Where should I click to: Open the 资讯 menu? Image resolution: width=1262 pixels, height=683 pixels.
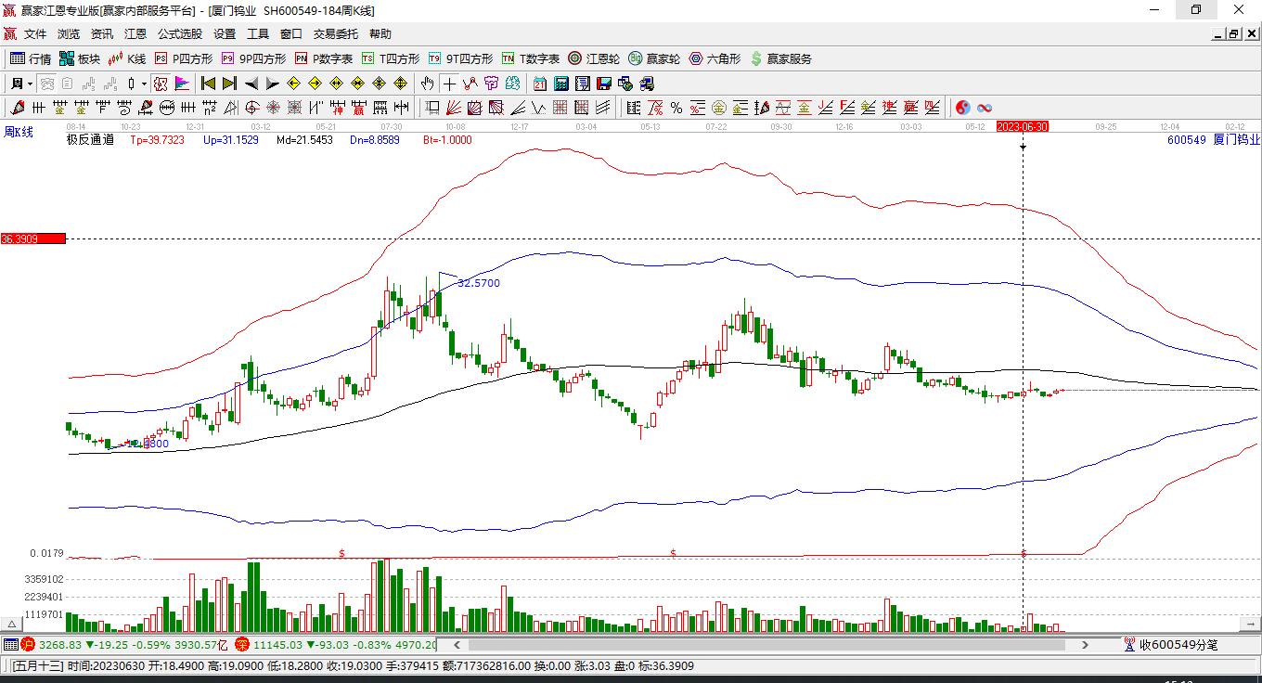[x=102, y=34]
